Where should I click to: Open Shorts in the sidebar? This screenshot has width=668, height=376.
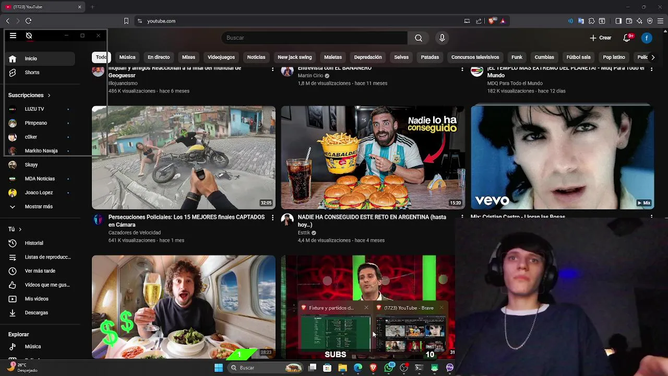point(39,73)
